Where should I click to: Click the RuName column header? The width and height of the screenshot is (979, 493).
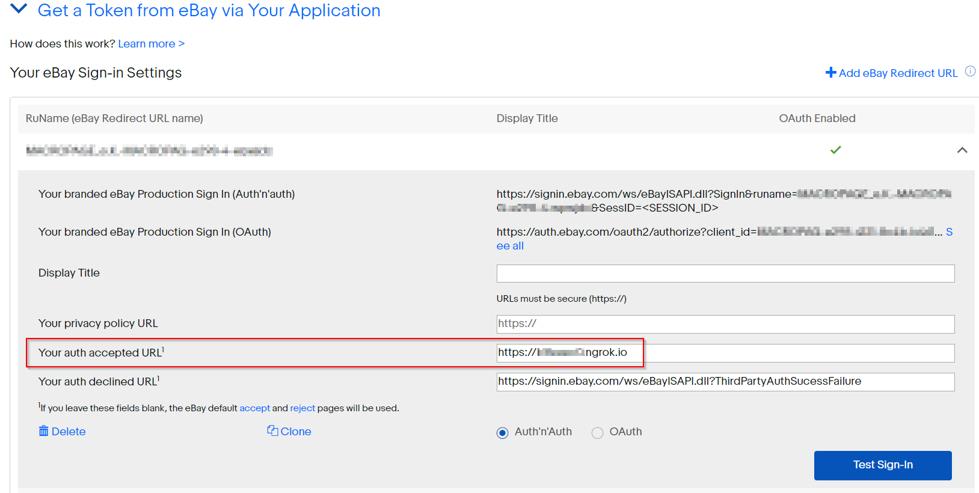click(114, 118)
